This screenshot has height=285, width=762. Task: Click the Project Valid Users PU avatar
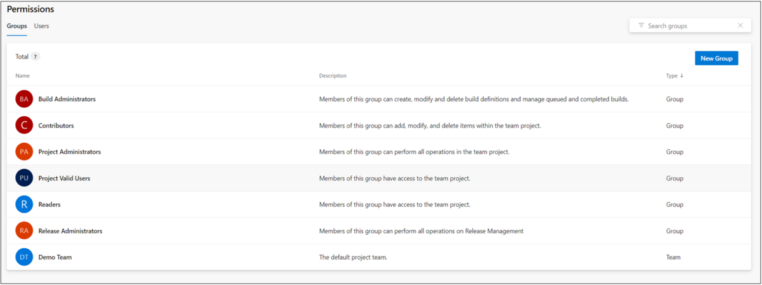point(24,178)
